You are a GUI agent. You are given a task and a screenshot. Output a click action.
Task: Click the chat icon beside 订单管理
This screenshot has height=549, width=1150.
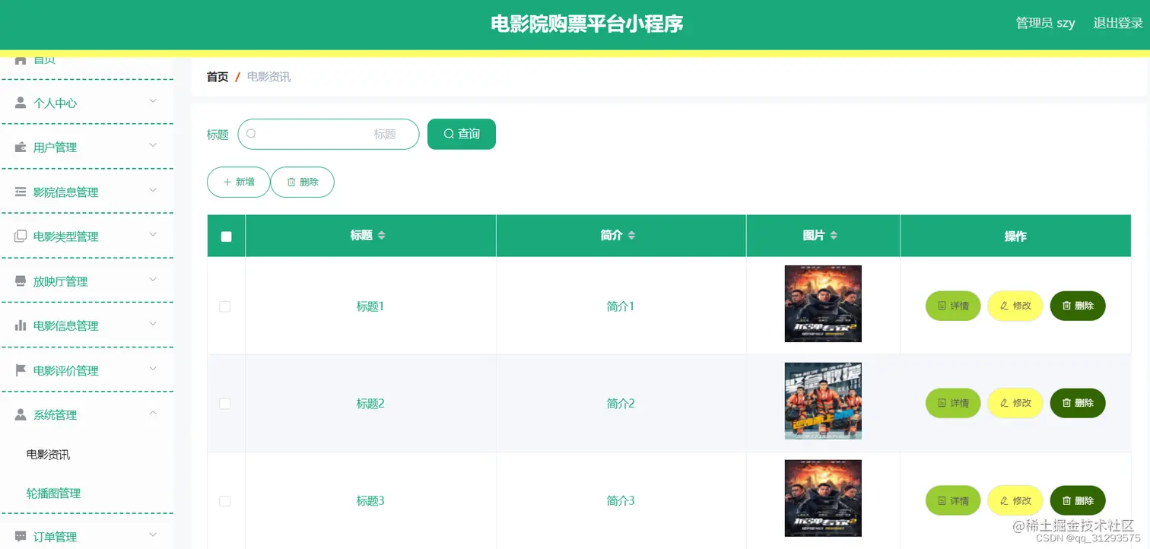click(21, 536)
